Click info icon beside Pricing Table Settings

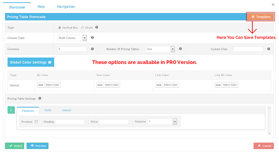[x=40, y=98]
